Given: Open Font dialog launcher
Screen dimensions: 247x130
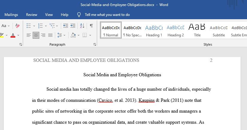Looking at the screenshot, I should 21,44.
